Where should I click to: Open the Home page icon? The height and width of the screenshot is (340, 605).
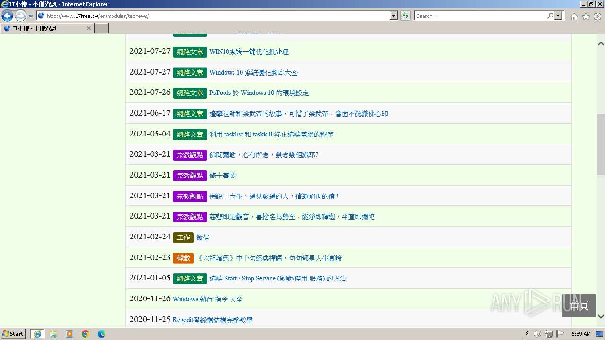(x=574, y=17)
